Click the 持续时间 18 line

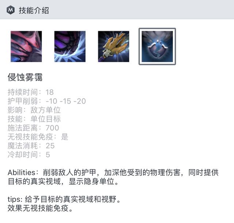pyautogui.click(x=31, y=92)
